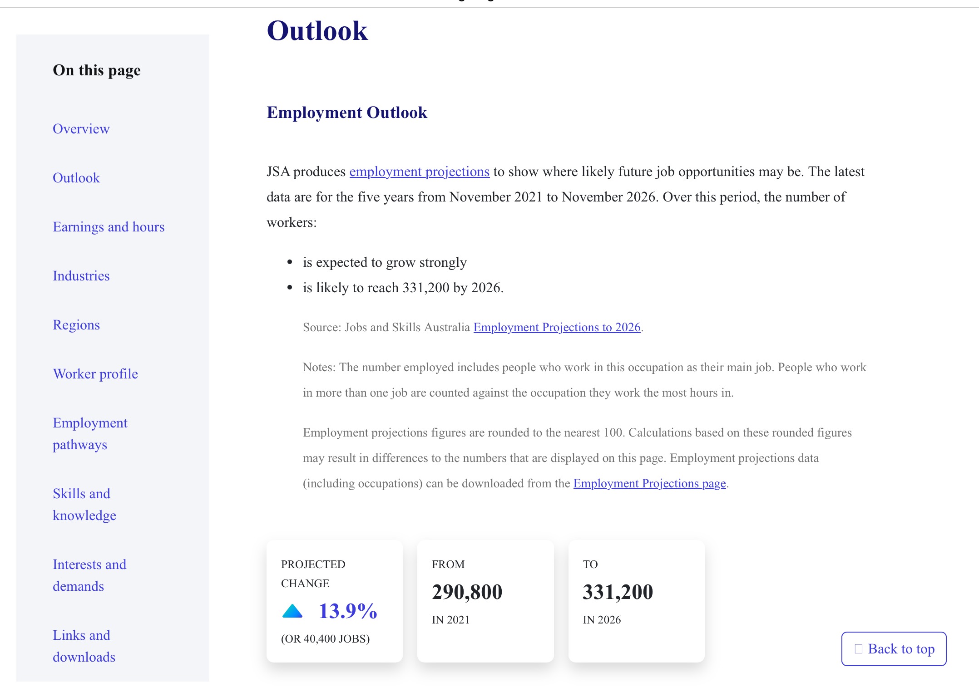The width and height of the screenshot is (979, 697).
Task: Click the 290,800 figure in the From card
Action: click(x=467, y=592)
